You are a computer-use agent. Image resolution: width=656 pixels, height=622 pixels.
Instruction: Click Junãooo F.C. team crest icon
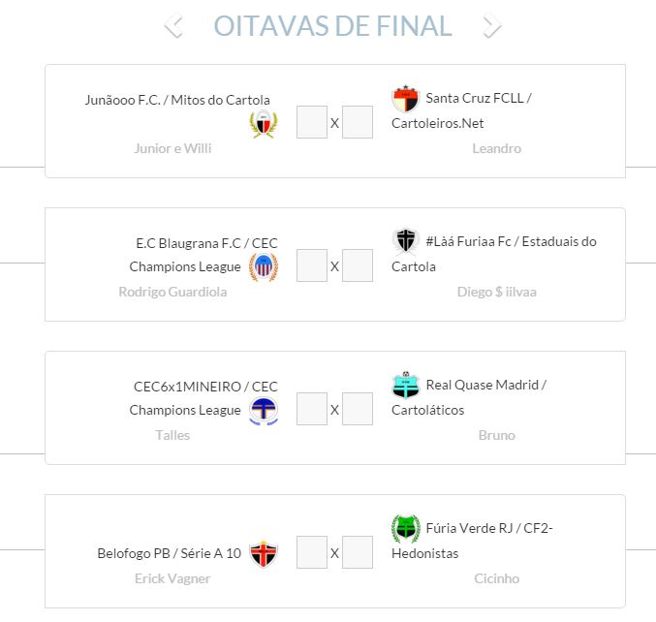pyautogui.click(x=263, y=124)
